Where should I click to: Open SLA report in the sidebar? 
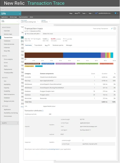[5, 81]
